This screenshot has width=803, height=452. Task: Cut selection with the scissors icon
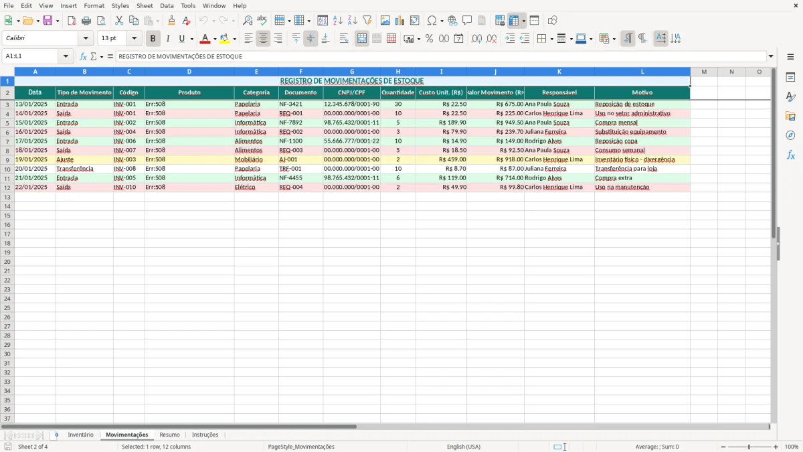coord(119,21)
